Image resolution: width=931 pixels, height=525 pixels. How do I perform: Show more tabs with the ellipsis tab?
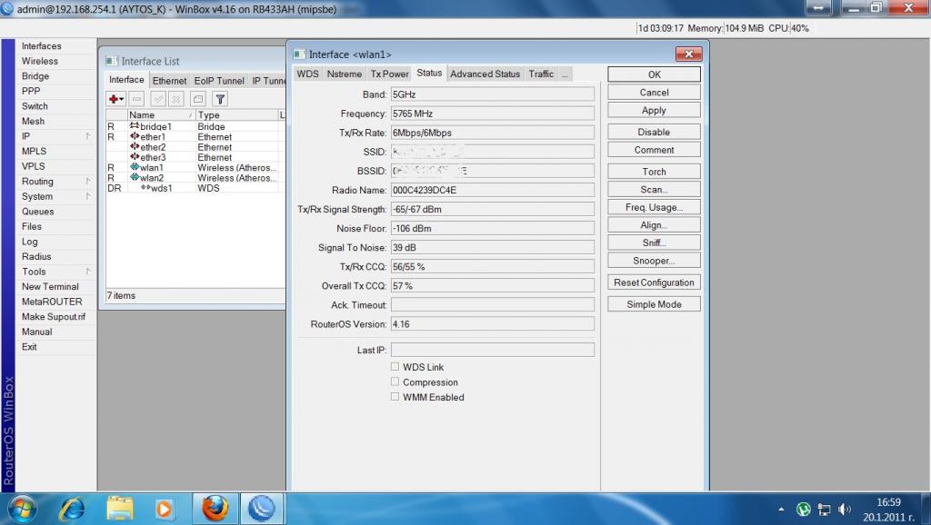click(566, 74)
